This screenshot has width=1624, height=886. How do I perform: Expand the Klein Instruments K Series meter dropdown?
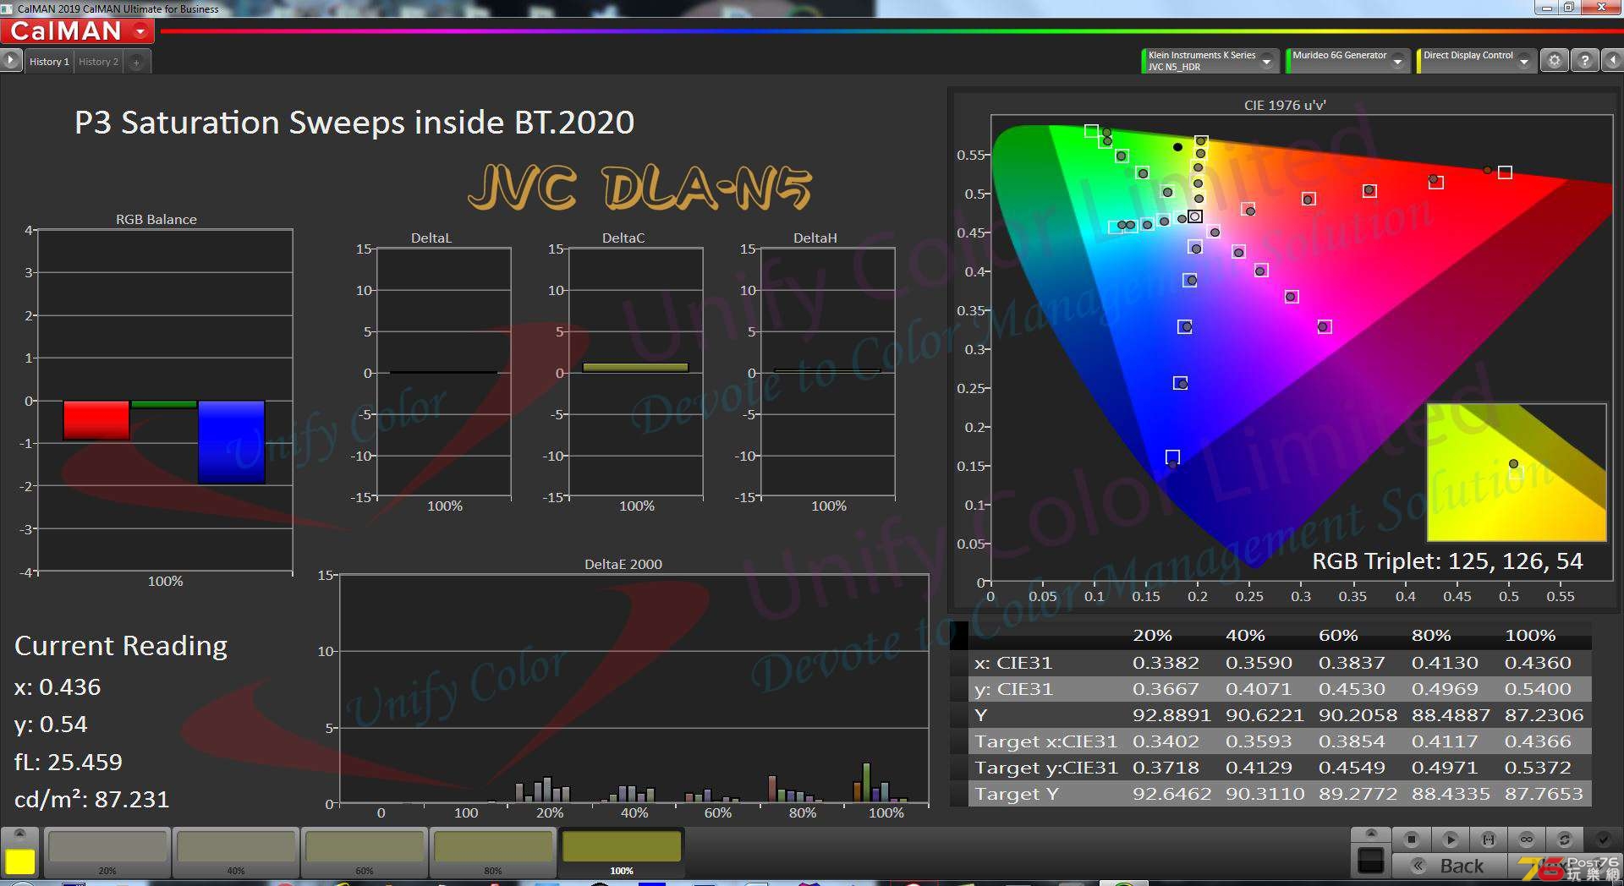point(1267,61)
